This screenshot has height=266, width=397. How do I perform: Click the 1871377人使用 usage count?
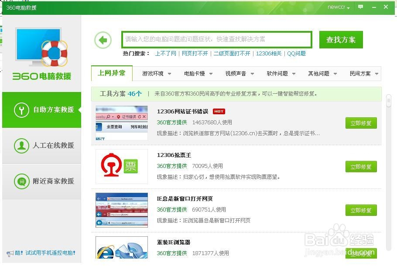click(210, 253)
